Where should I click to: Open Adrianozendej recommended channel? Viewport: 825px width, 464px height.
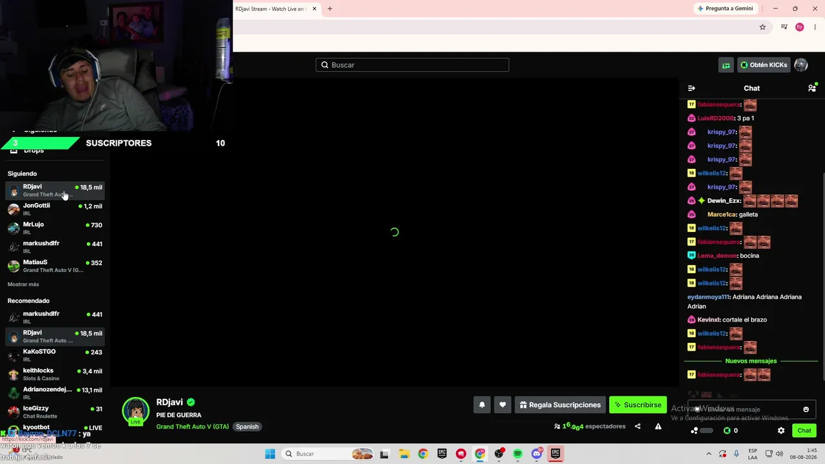[x=55, y=392]
